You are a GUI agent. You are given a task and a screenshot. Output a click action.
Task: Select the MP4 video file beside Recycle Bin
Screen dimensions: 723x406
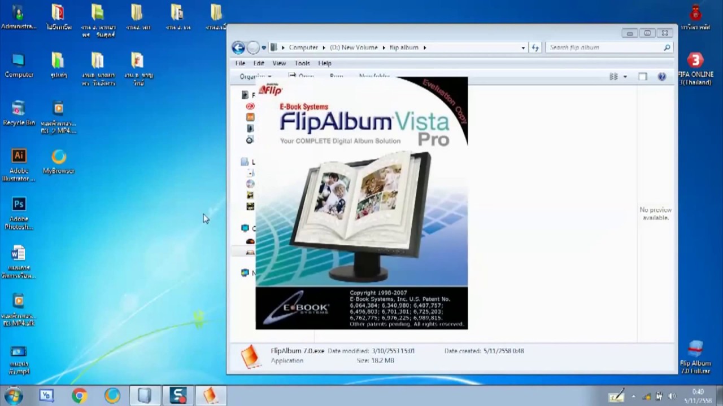pyautogui.click(x=59, y=117)
